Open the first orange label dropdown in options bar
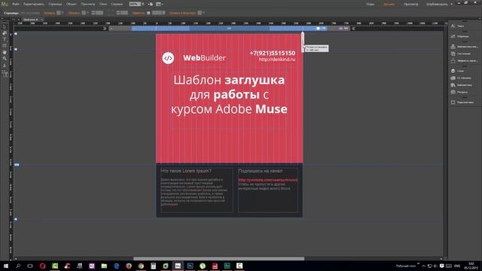Image resolution: width=482 pixels, height=271 pixels. tap(63, 13)
